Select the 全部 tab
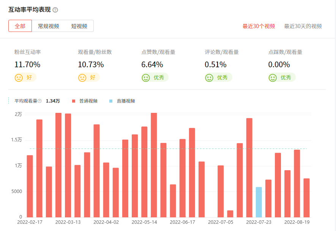Screen dimensions: 336x231 (20, 26)
